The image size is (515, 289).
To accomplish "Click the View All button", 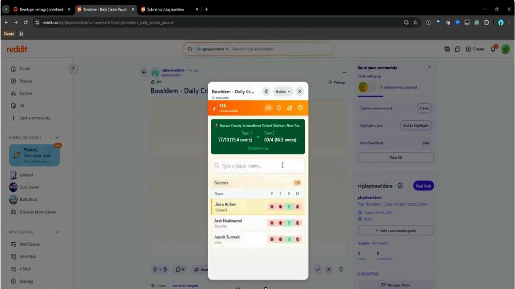I will [x=396, y=157].
